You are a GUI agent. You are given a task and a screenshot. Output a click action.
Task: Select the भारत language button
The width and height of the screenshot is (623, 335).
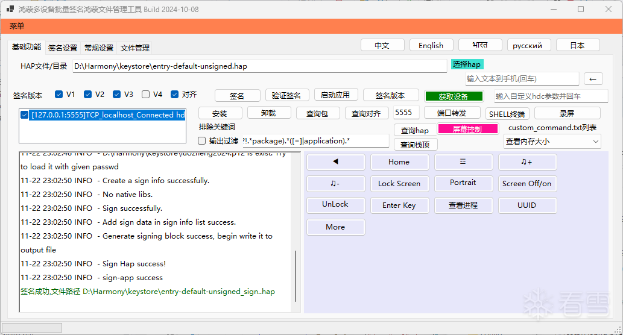480,45
